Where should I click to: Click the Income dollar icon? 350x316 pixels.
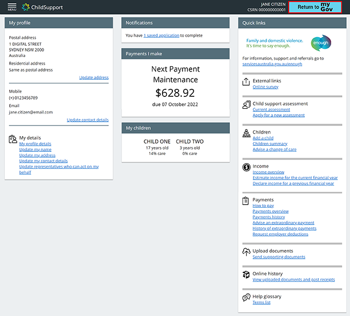pyautogui.click(x=246, y=167)
